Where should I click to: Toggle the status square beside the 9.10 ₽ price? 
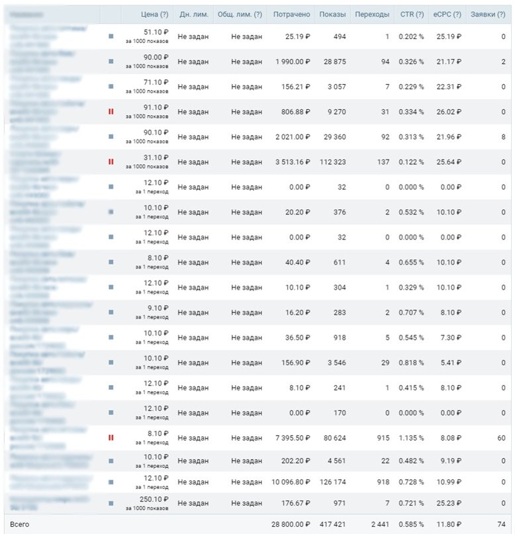click(x=111, y=312)
